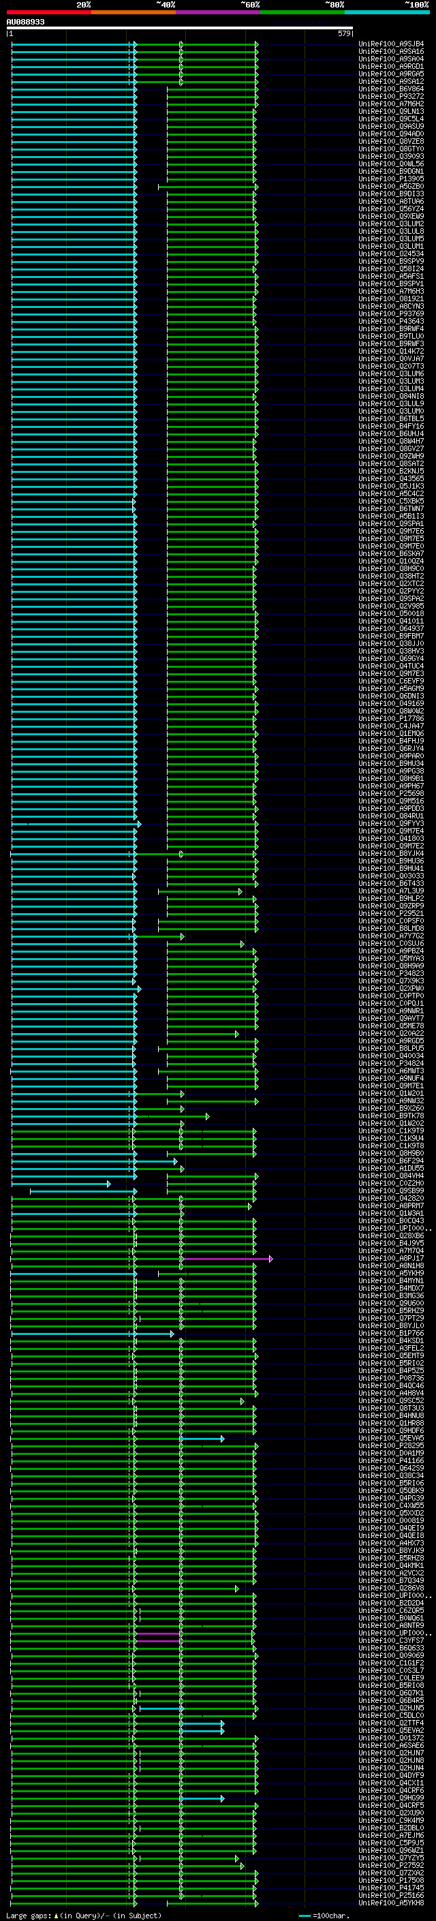Image resolution: width=436 pixels, height=1921 pixels.
Task: Select the UniRef100_P43643 label
Action: [x=391, y=322]
